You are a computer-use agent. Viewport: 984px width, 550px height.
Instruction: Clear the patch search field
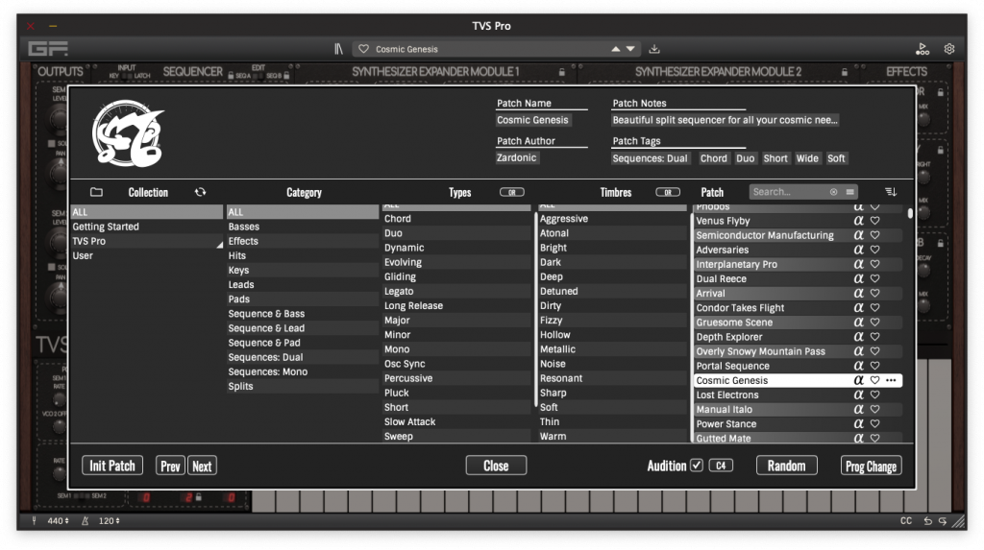click(833, 192)
